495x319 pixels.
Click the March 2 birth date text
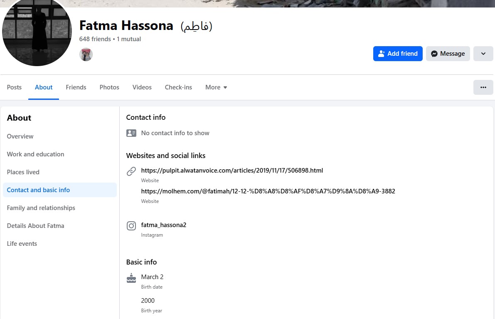(x=152, y=277)
